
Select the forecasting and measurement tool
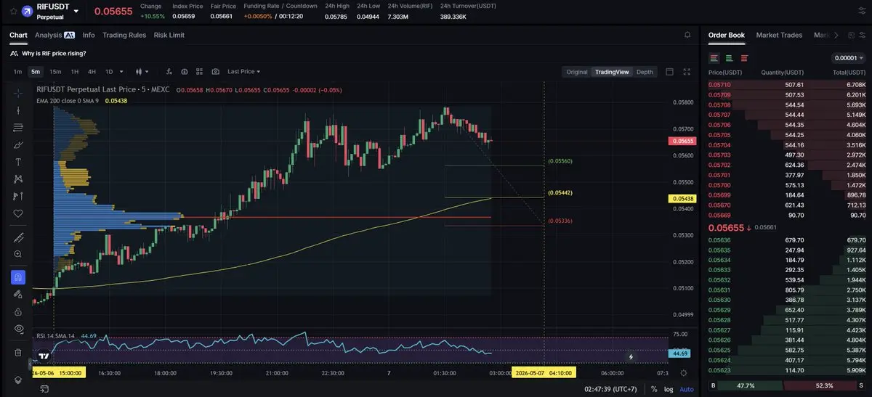point(18,196)
